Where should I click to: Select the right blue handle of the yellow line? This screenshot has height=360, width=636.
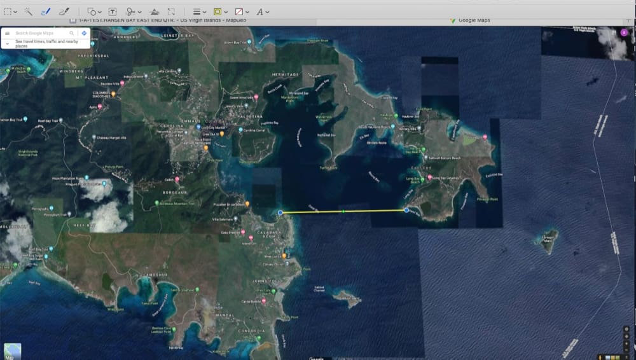(x=406, y=211)
